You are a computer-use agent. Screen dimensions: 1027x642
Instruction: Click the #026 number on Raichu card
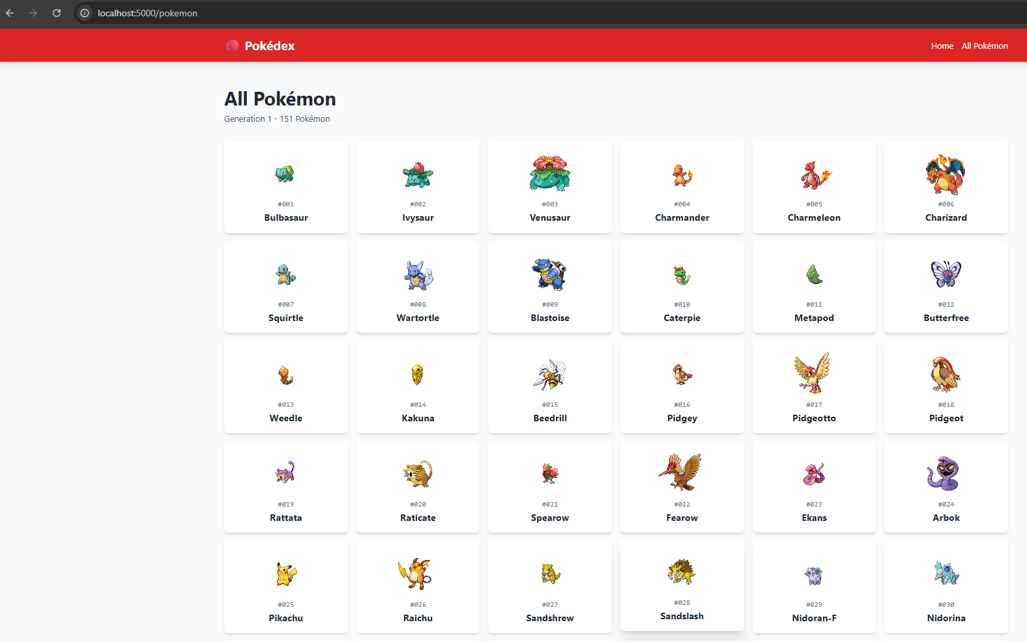(x=418, y=604)
